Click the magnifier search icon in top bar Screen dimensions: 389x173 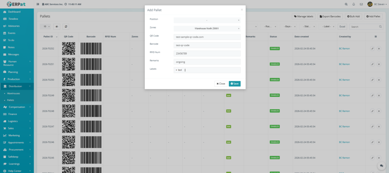[346, 4]
